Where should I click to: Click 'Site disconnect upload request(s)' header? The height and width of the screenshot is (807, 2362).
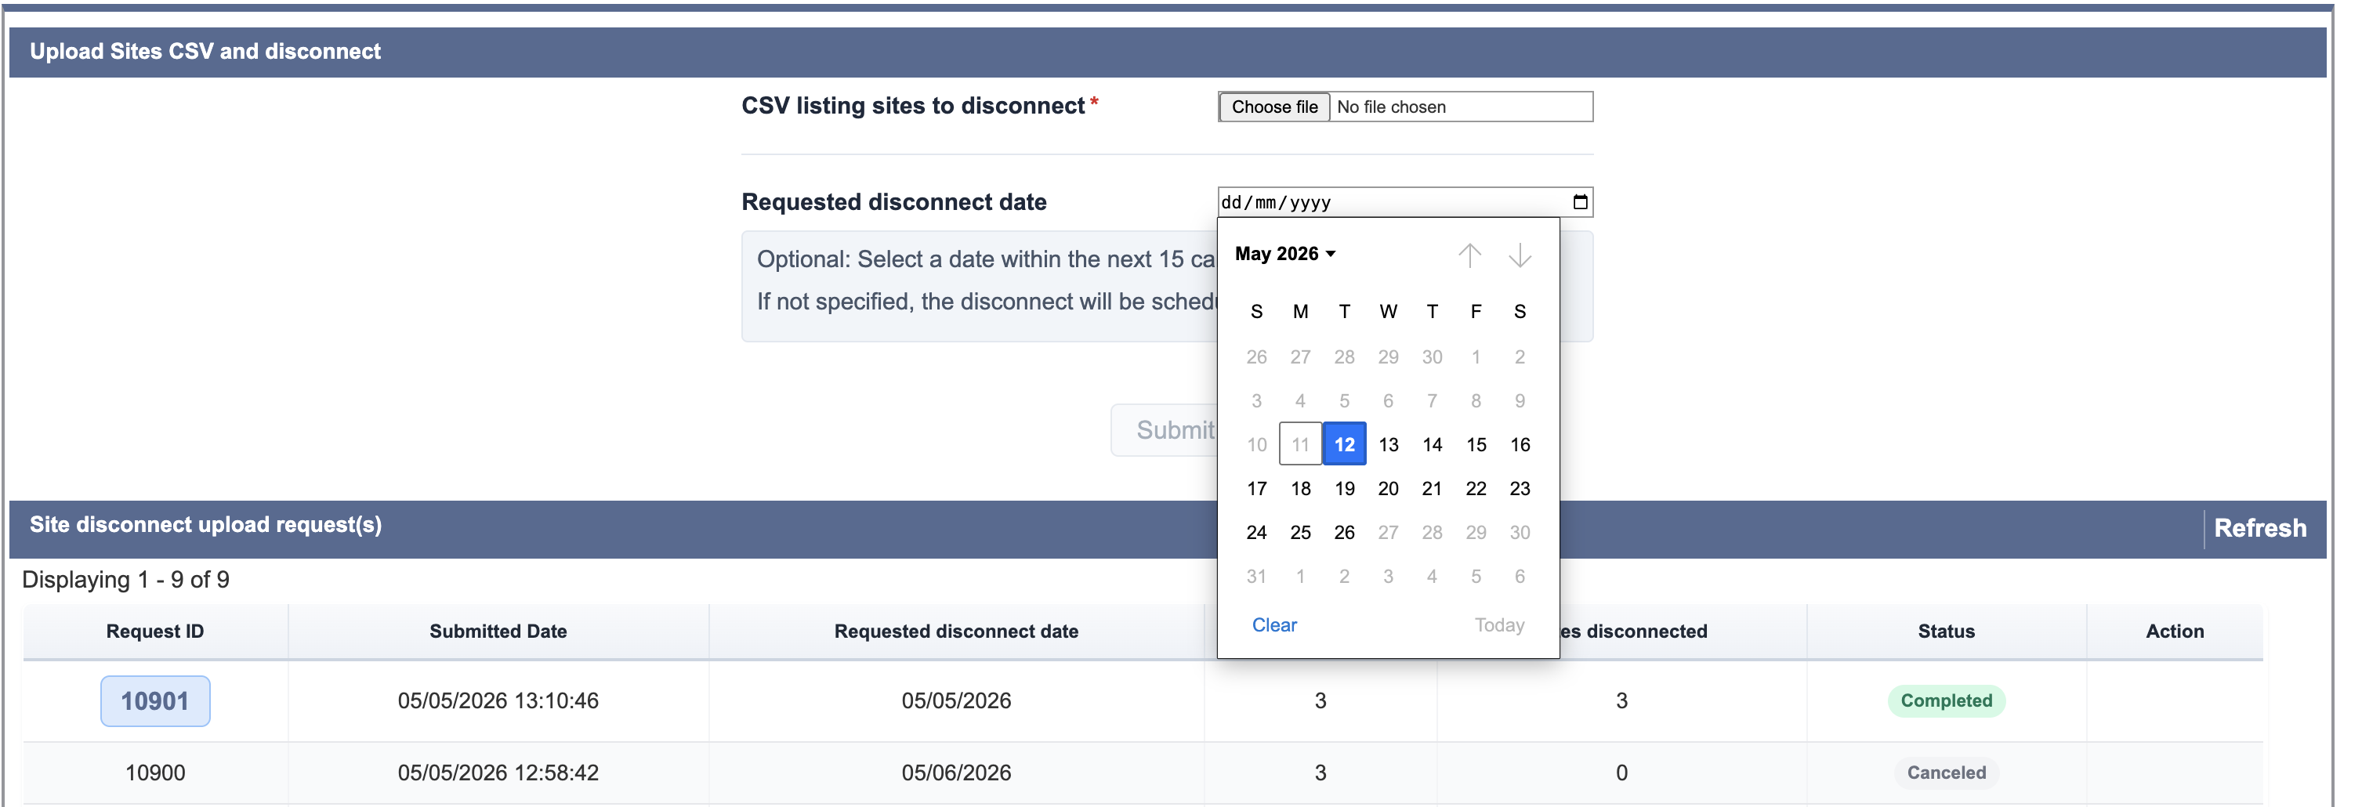pyautogui.click(x=205, y=525)
